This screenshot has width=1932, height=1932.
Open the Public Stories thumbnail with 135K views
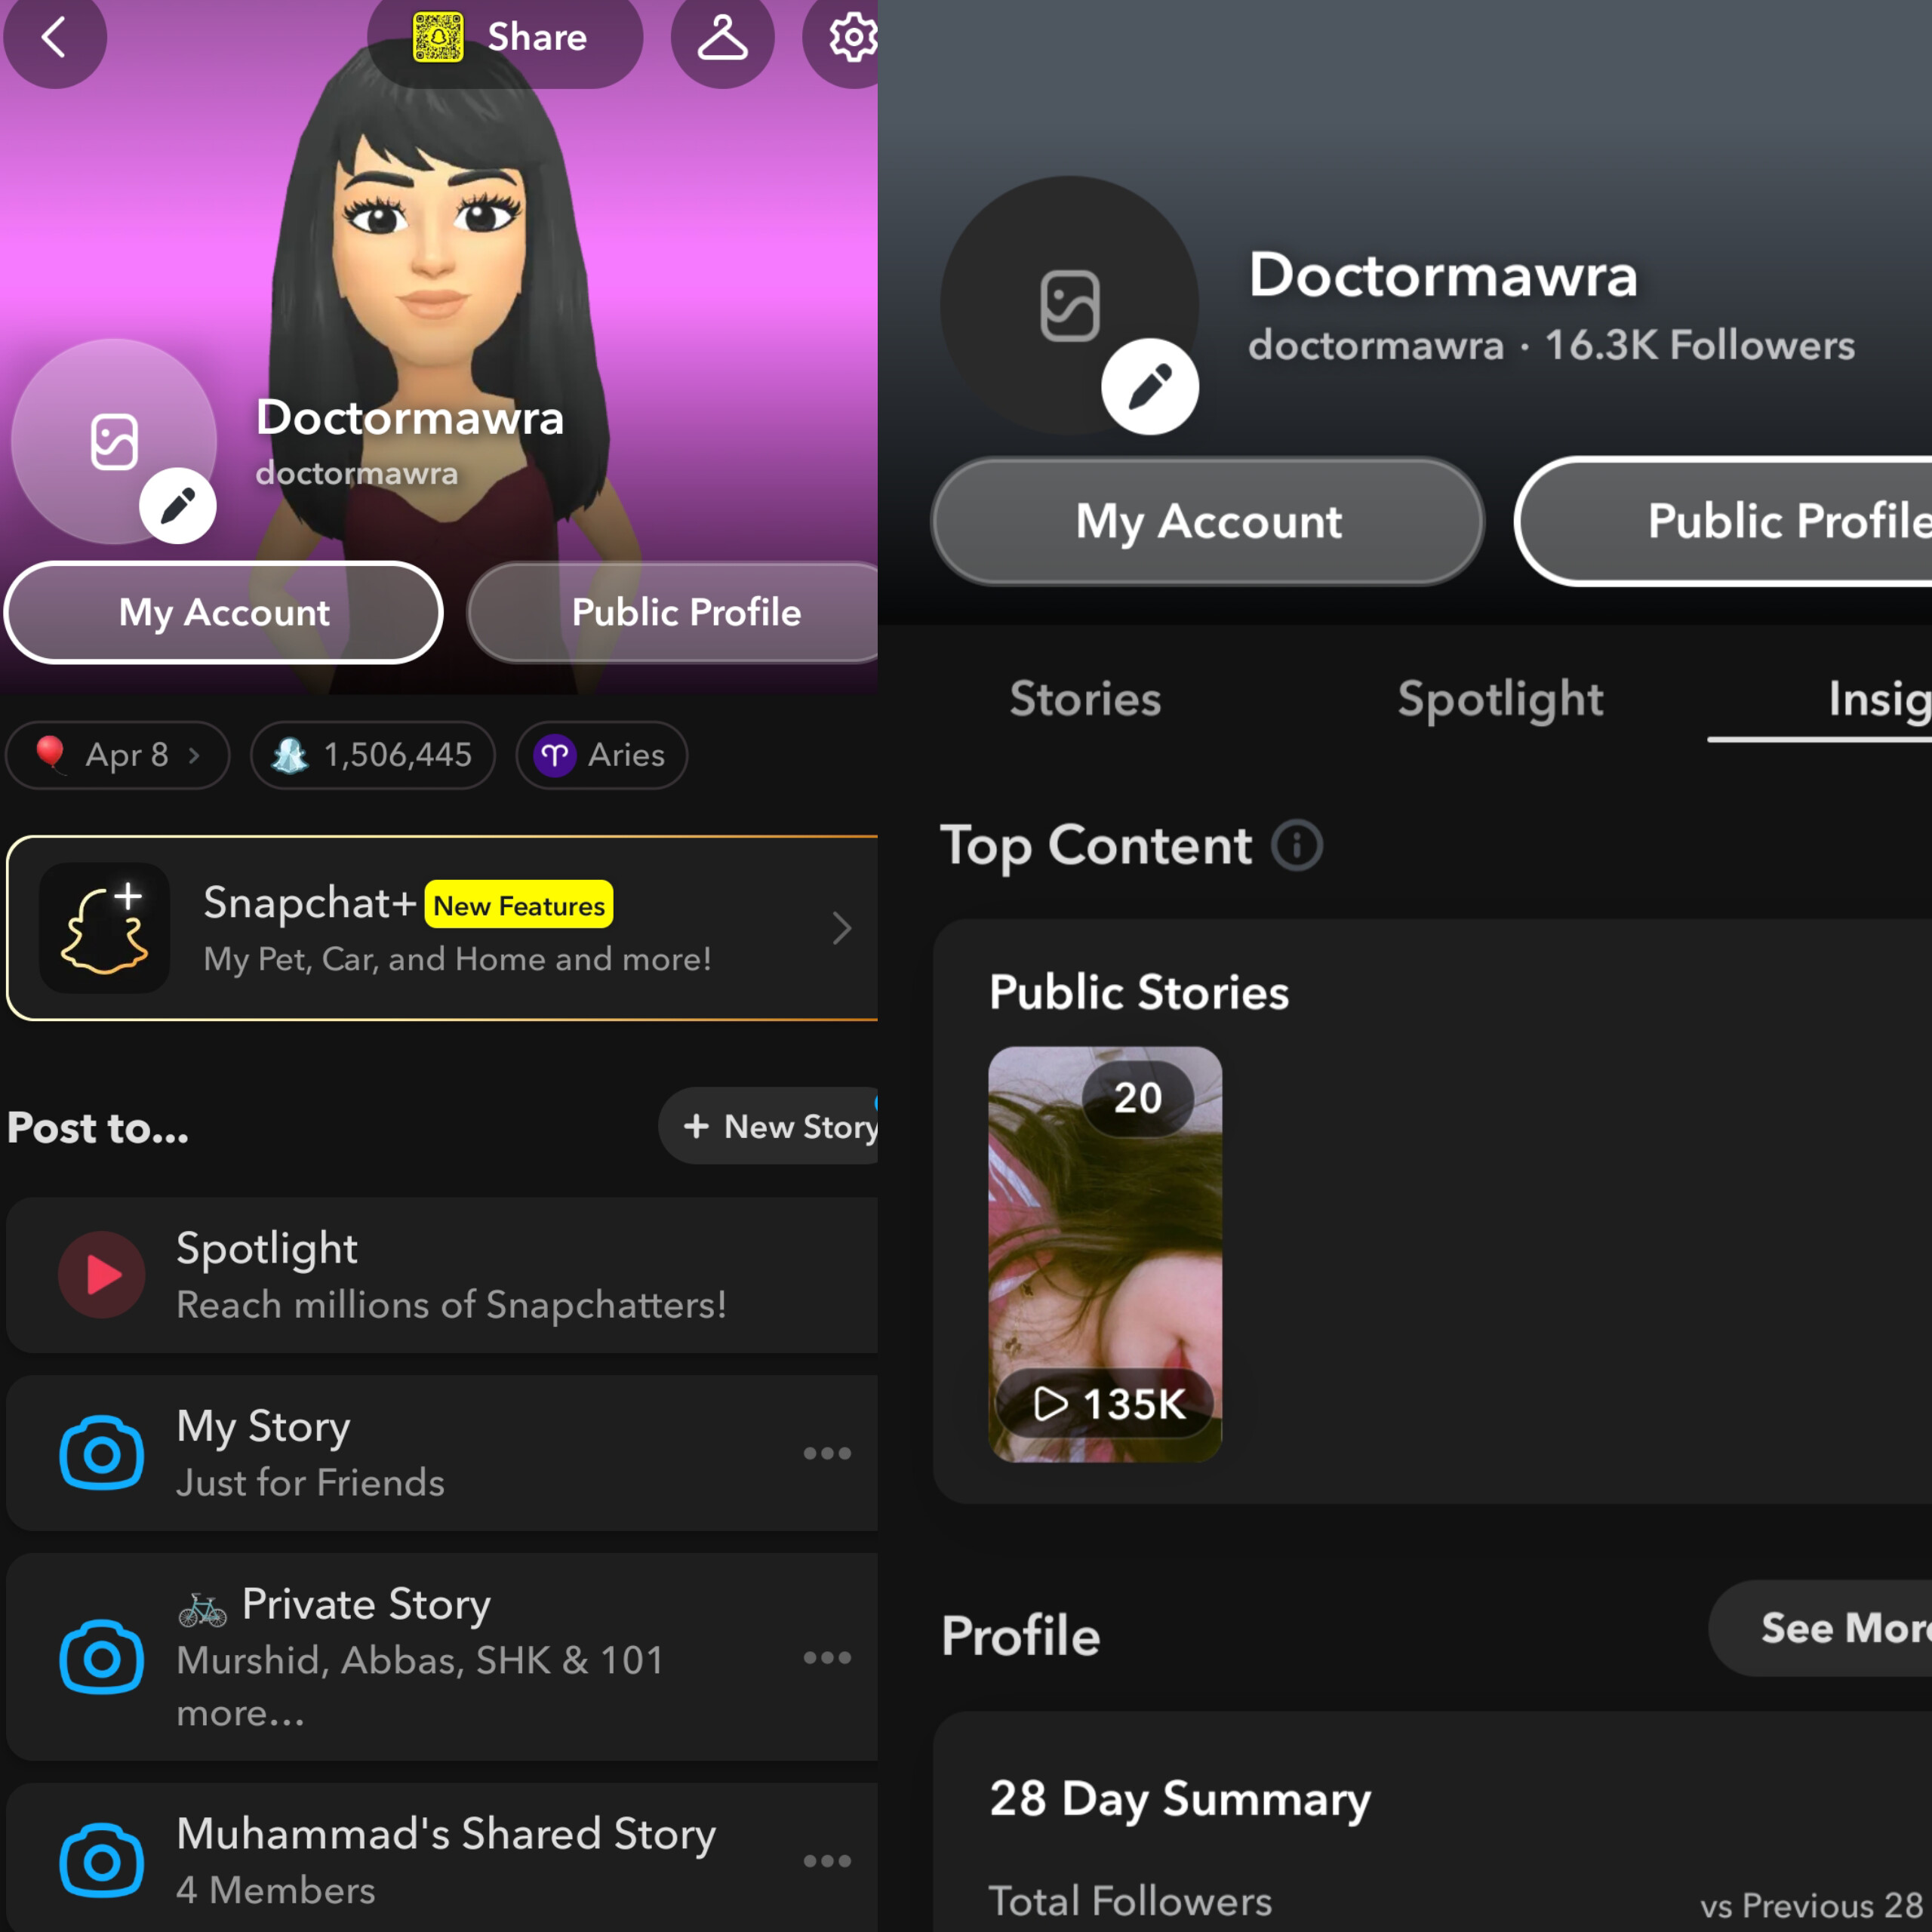tap(1105, 1254)
